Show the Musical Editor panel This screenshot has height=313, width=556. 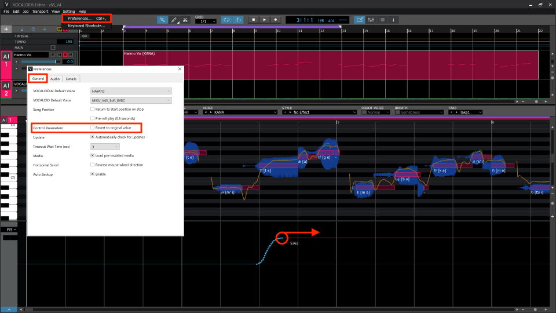click(x=359, y=20)
